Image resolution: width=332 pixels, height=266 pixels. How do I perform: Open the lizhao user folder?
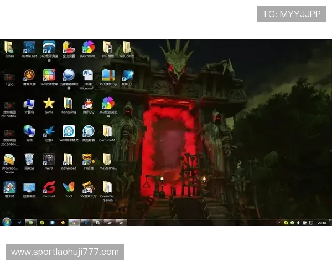(x=9, y=47)
